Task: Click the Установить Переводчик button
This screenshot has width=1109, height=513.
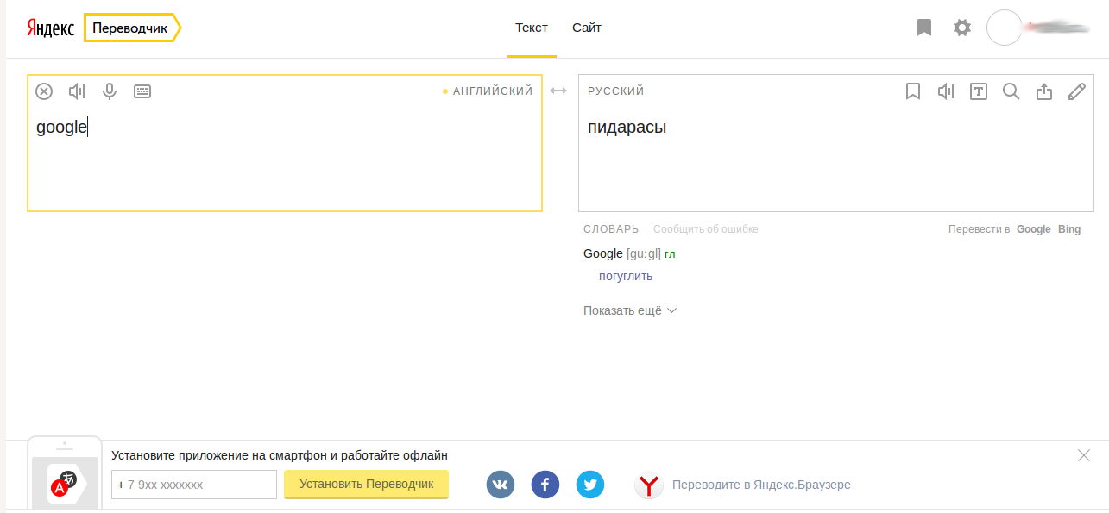Action: pos(367,484)
